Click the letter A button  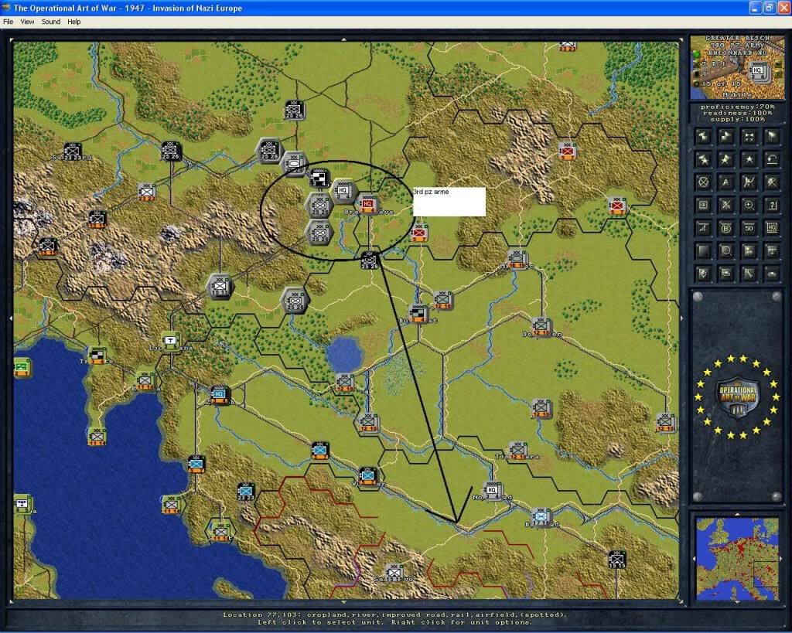[x=725, y=182]
